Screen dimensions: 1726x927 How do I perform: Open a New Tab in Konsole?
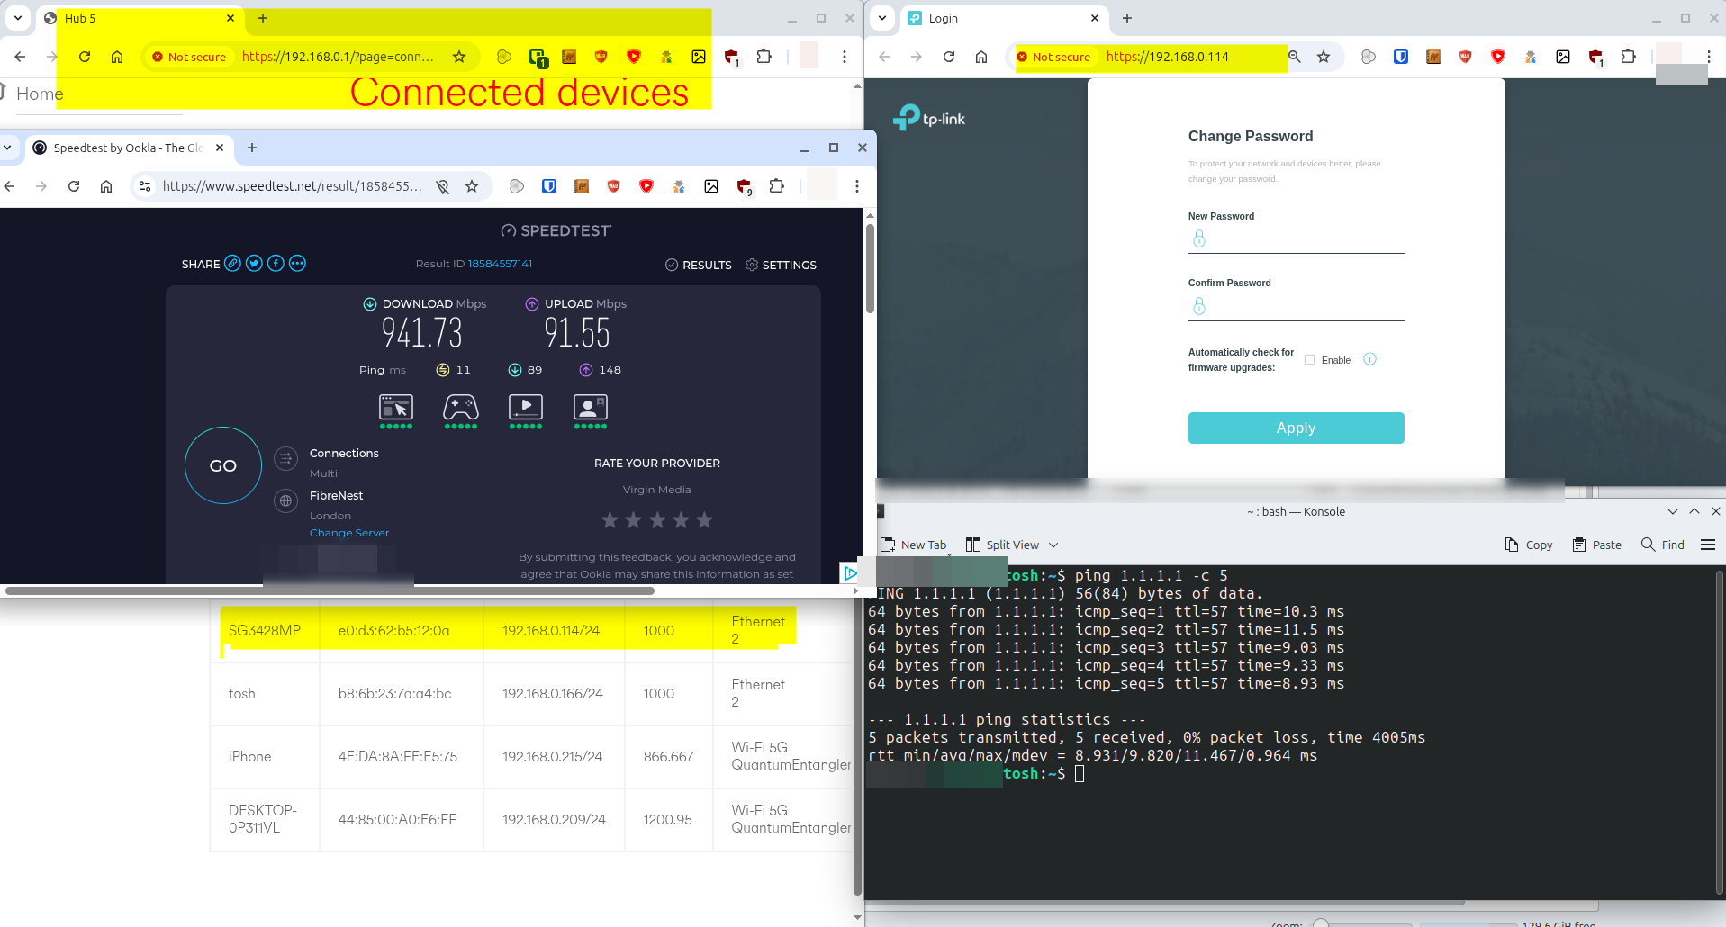pyautogui.click(x=913, y=544)
